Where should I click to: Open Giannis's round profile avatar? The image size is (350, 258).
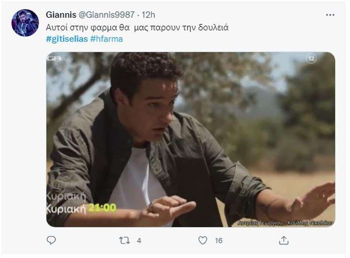(25, 23)
